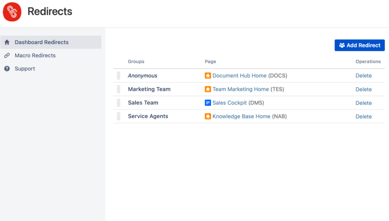
Task: Click the drag handle for Anonymous row
Action: point(119,76)
